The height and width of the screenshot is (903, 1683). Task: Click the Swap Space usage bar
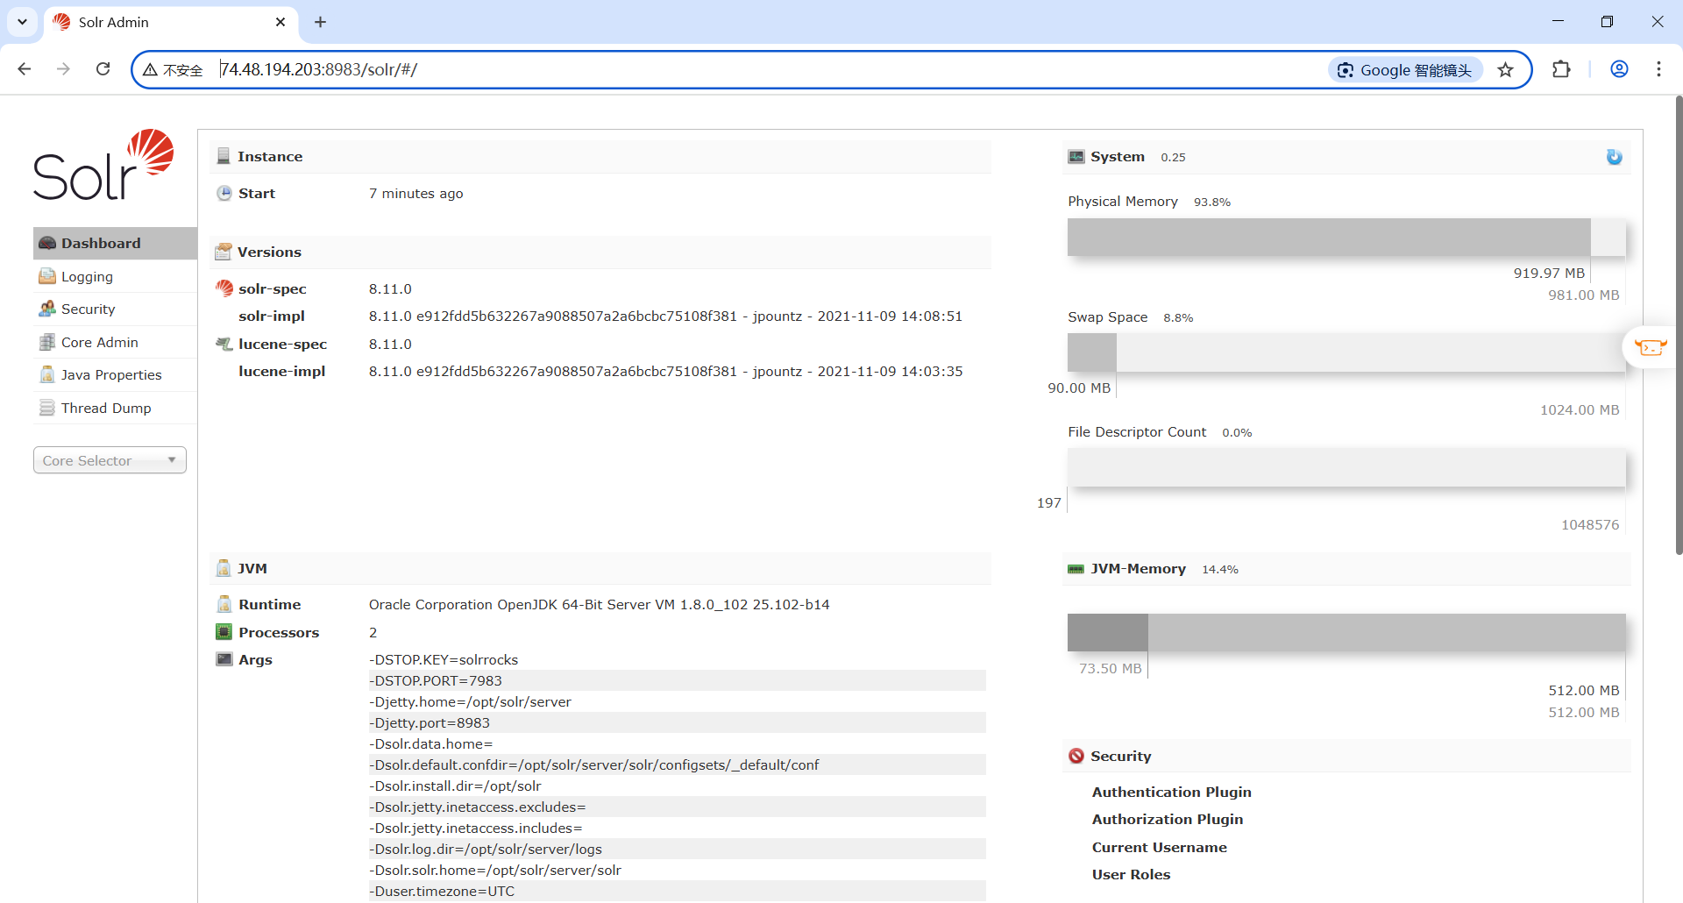coord(1346,352)
